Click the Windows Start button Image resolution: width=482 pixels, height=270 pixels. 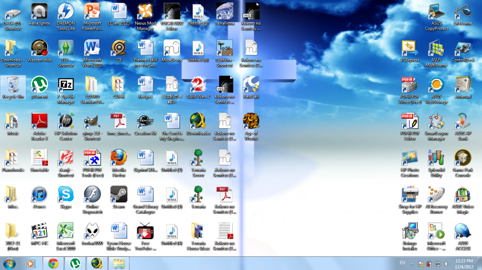click(x=9, y=263)
